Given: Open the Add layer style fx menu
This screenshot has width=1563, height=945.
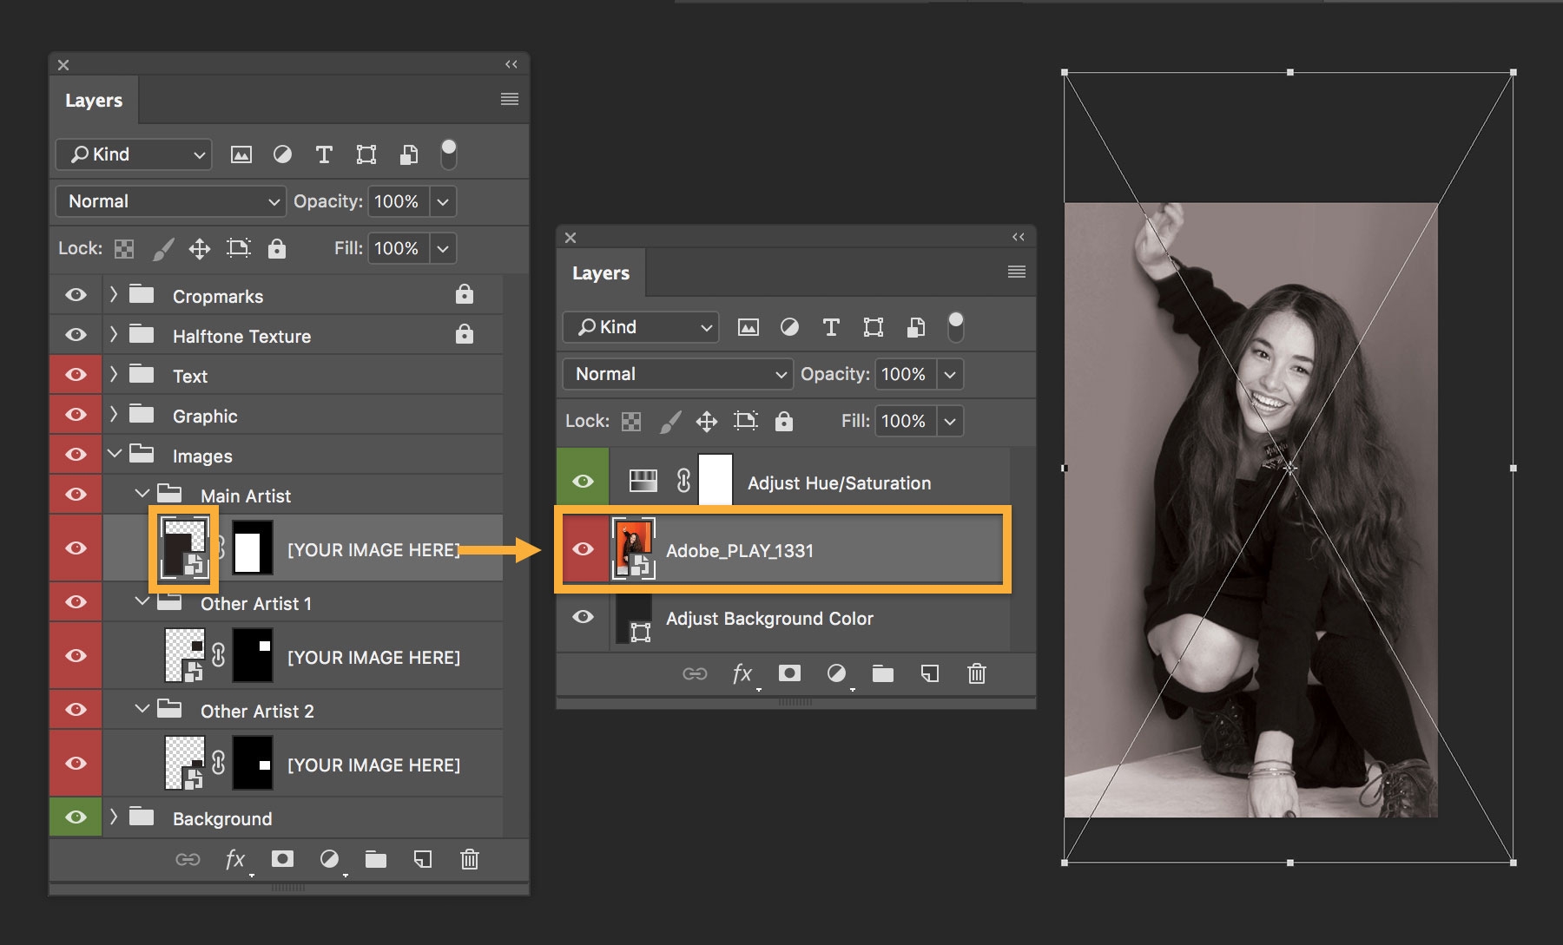Looking at the screenshot, I should (234, 859).
